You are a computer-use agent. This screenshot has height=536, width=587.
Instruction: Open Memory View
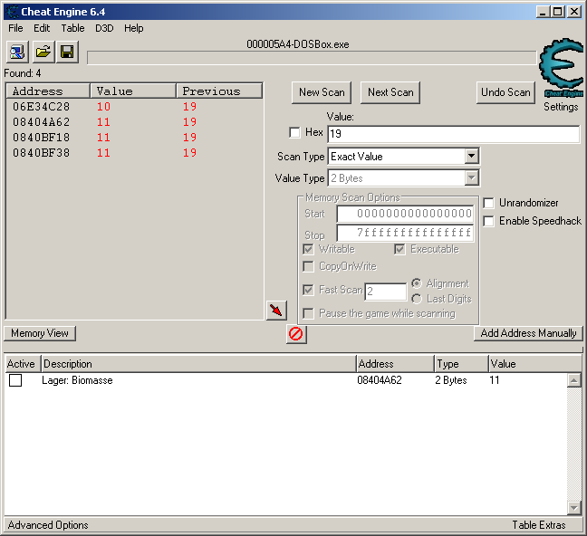point(40,333)
